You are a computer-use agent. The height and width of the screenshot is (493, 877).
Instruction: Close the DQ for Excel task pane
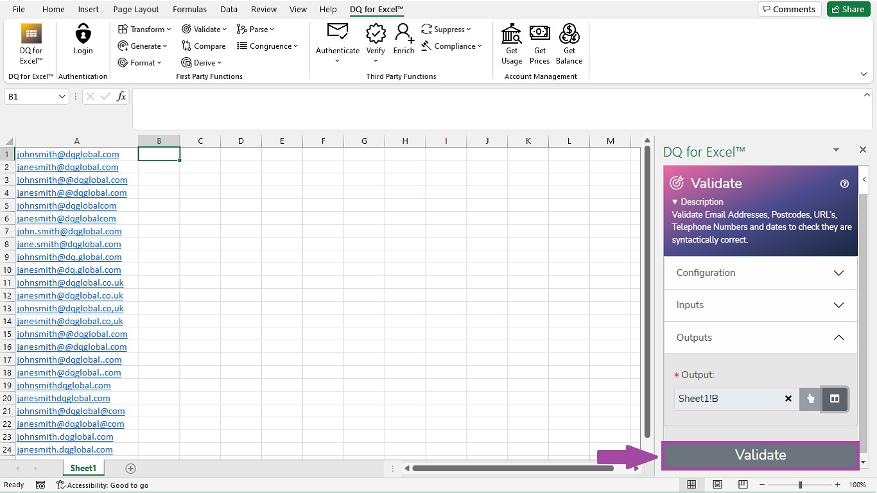click(863, 150)
